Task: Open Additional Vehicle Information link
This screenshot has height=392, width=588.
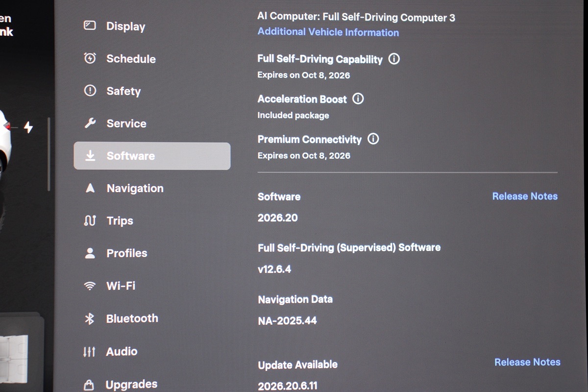Action: point(328,32)
